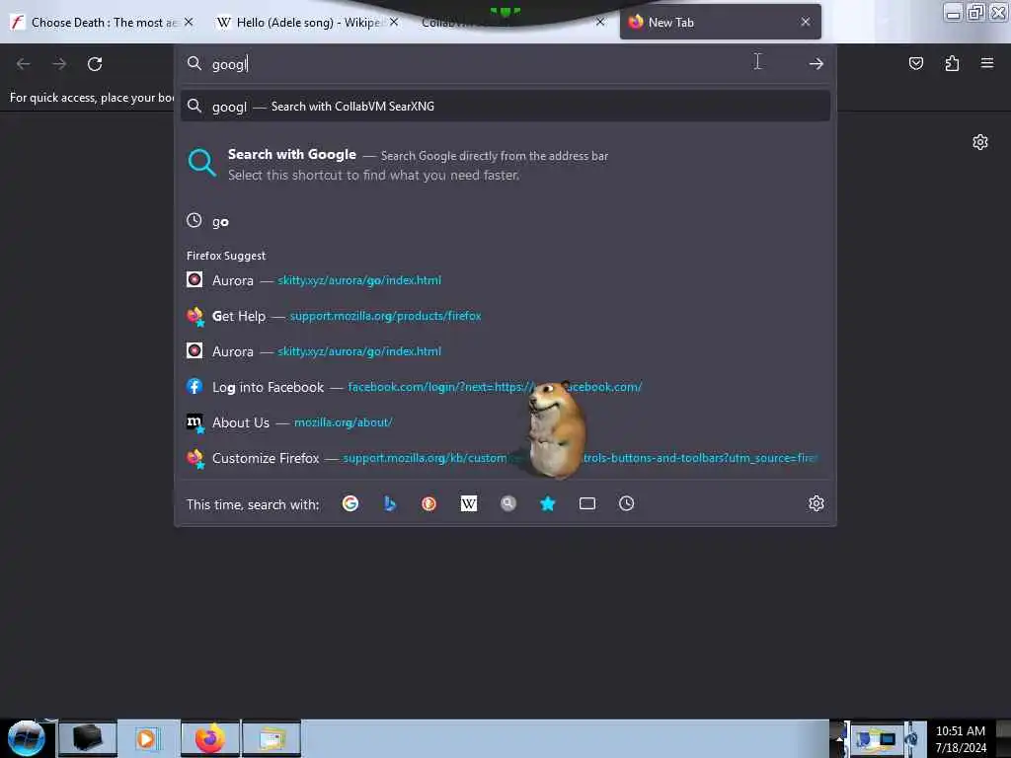Screen dimensions: 1011x758
Task: Open the Windows Start button
Action: click(27, 738)
